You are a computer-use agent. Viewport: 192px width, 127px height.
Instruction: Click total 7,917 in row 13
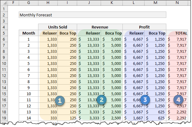tap(177, 82)
